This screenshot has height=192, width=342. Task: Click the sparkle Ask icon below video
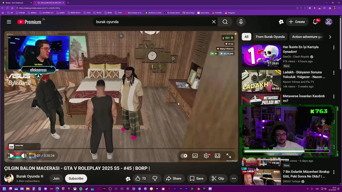pos(128,179)
